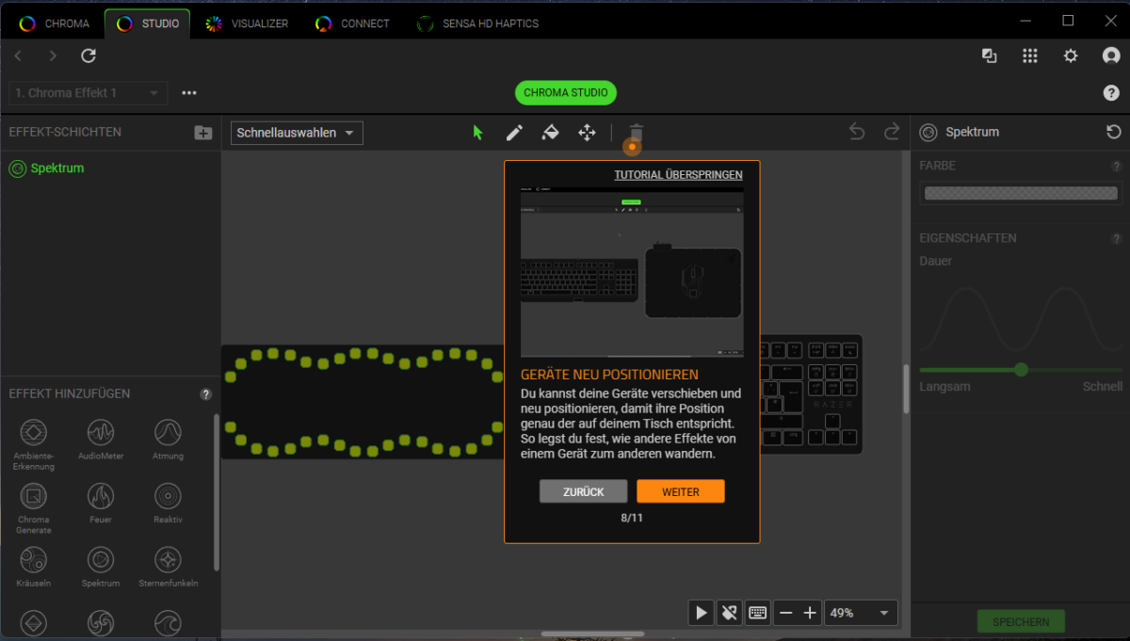Open the Chroma Effekt 1 dropdown

pyautogui.click(x=88, y=93)
